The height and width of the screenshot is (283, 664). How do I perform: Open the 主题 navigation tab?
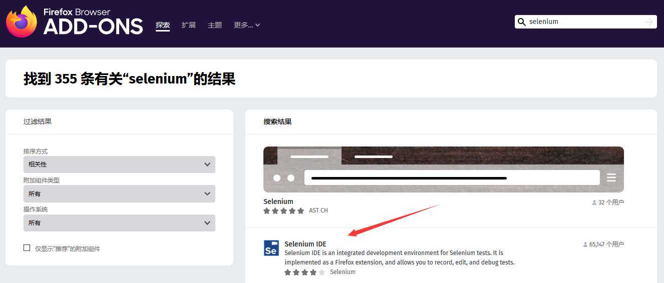(215, 25)
